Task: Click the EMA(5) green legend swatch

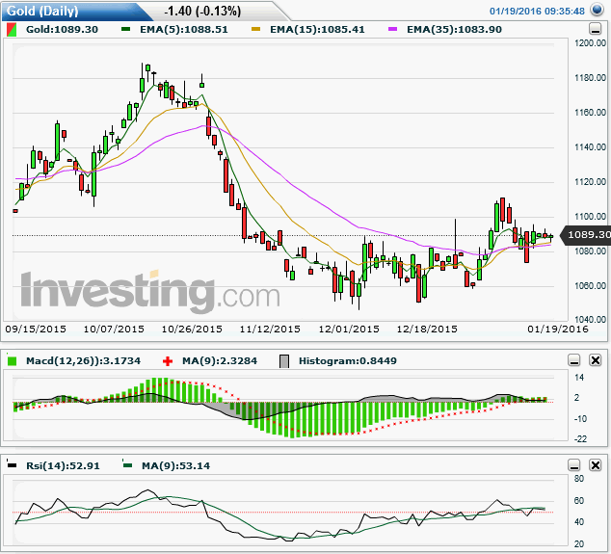Action: (x=125, y=29)
